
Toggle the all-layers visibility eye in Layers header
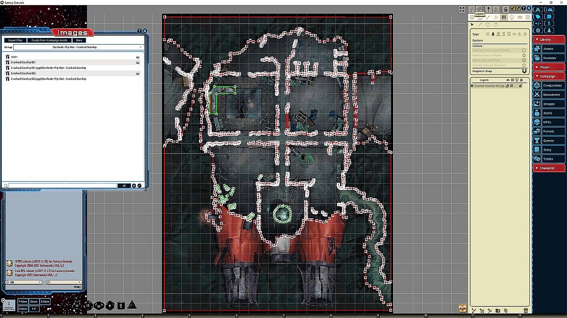[x=508, y=80]
